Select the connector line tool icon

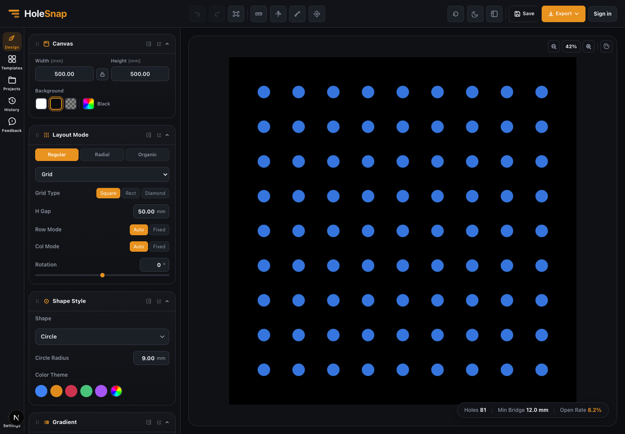pos(297,14)
